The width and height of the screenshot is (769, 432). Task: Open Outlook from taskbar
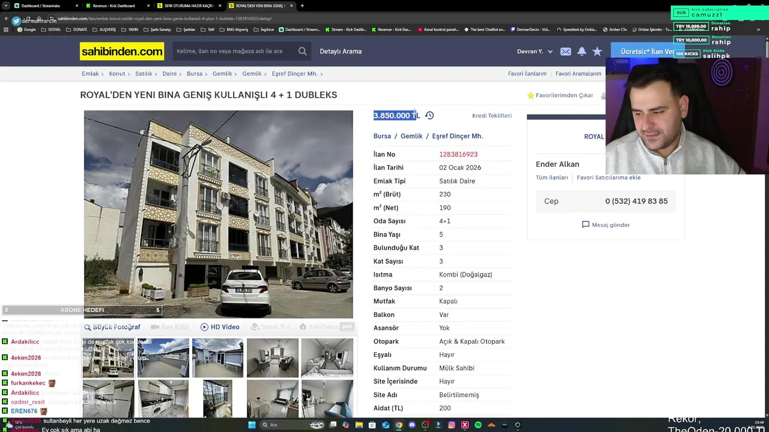[385, 425]
